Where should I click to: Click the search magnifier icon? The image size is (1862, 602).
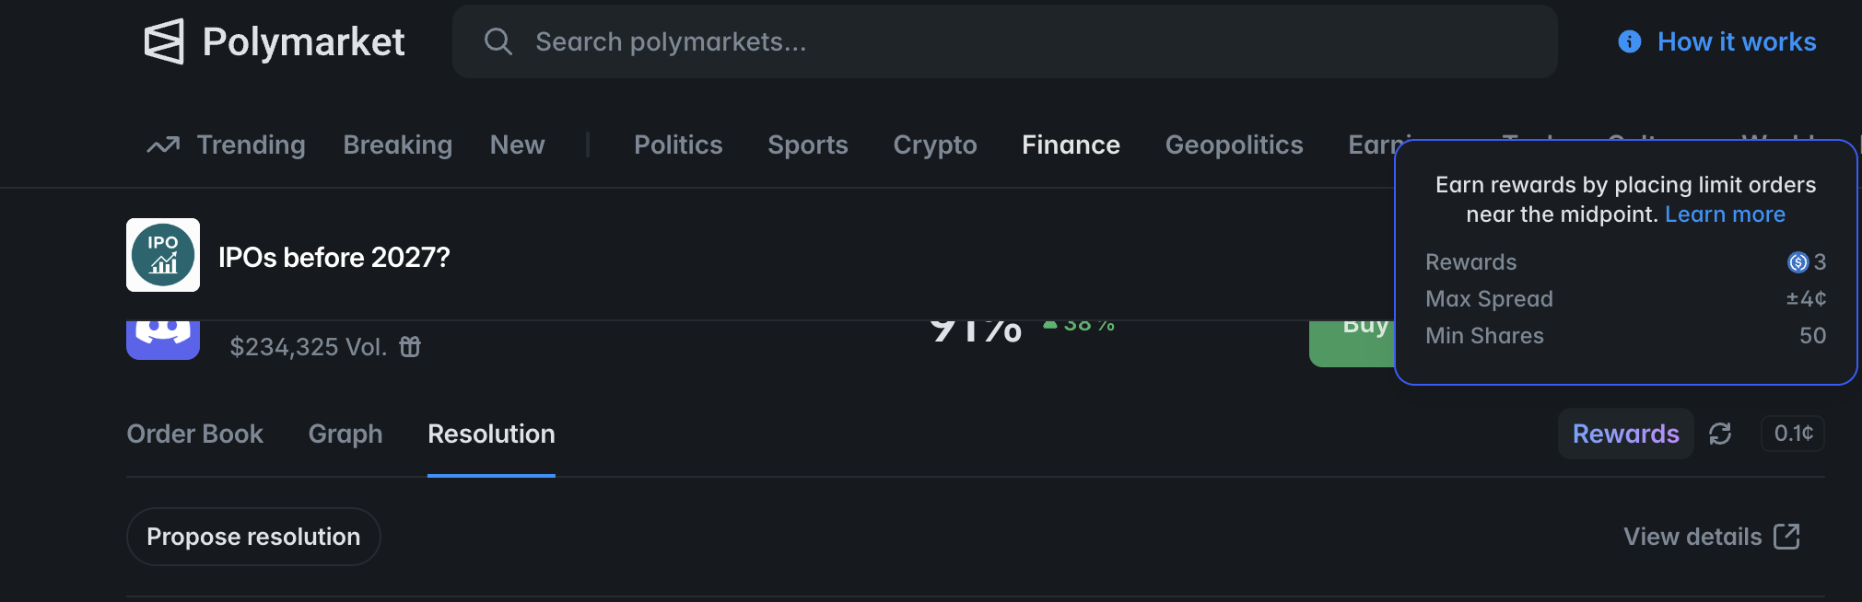(498, 41)
